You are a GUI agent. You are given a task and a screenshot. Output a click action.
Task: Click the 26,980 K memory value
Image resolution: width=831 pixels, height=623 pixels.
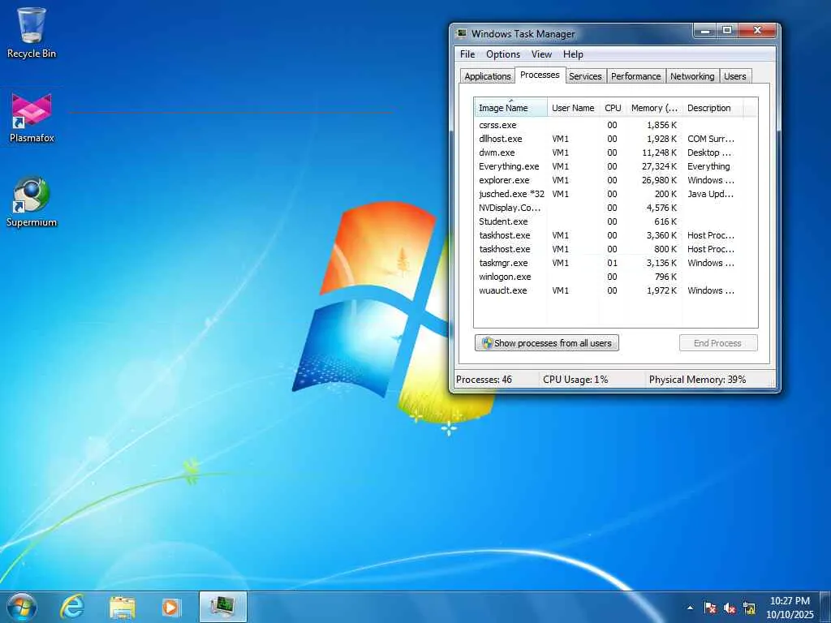pos(659,180)
